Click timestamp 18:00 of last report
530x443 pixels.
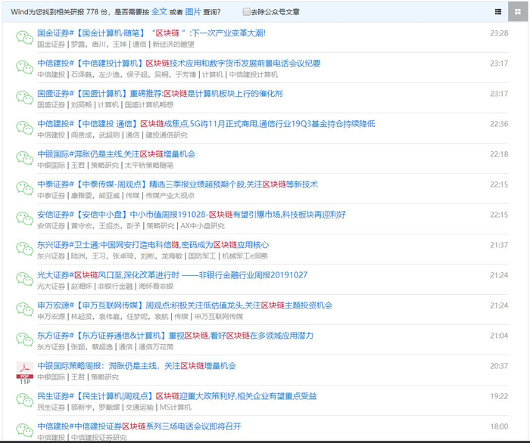499,426
